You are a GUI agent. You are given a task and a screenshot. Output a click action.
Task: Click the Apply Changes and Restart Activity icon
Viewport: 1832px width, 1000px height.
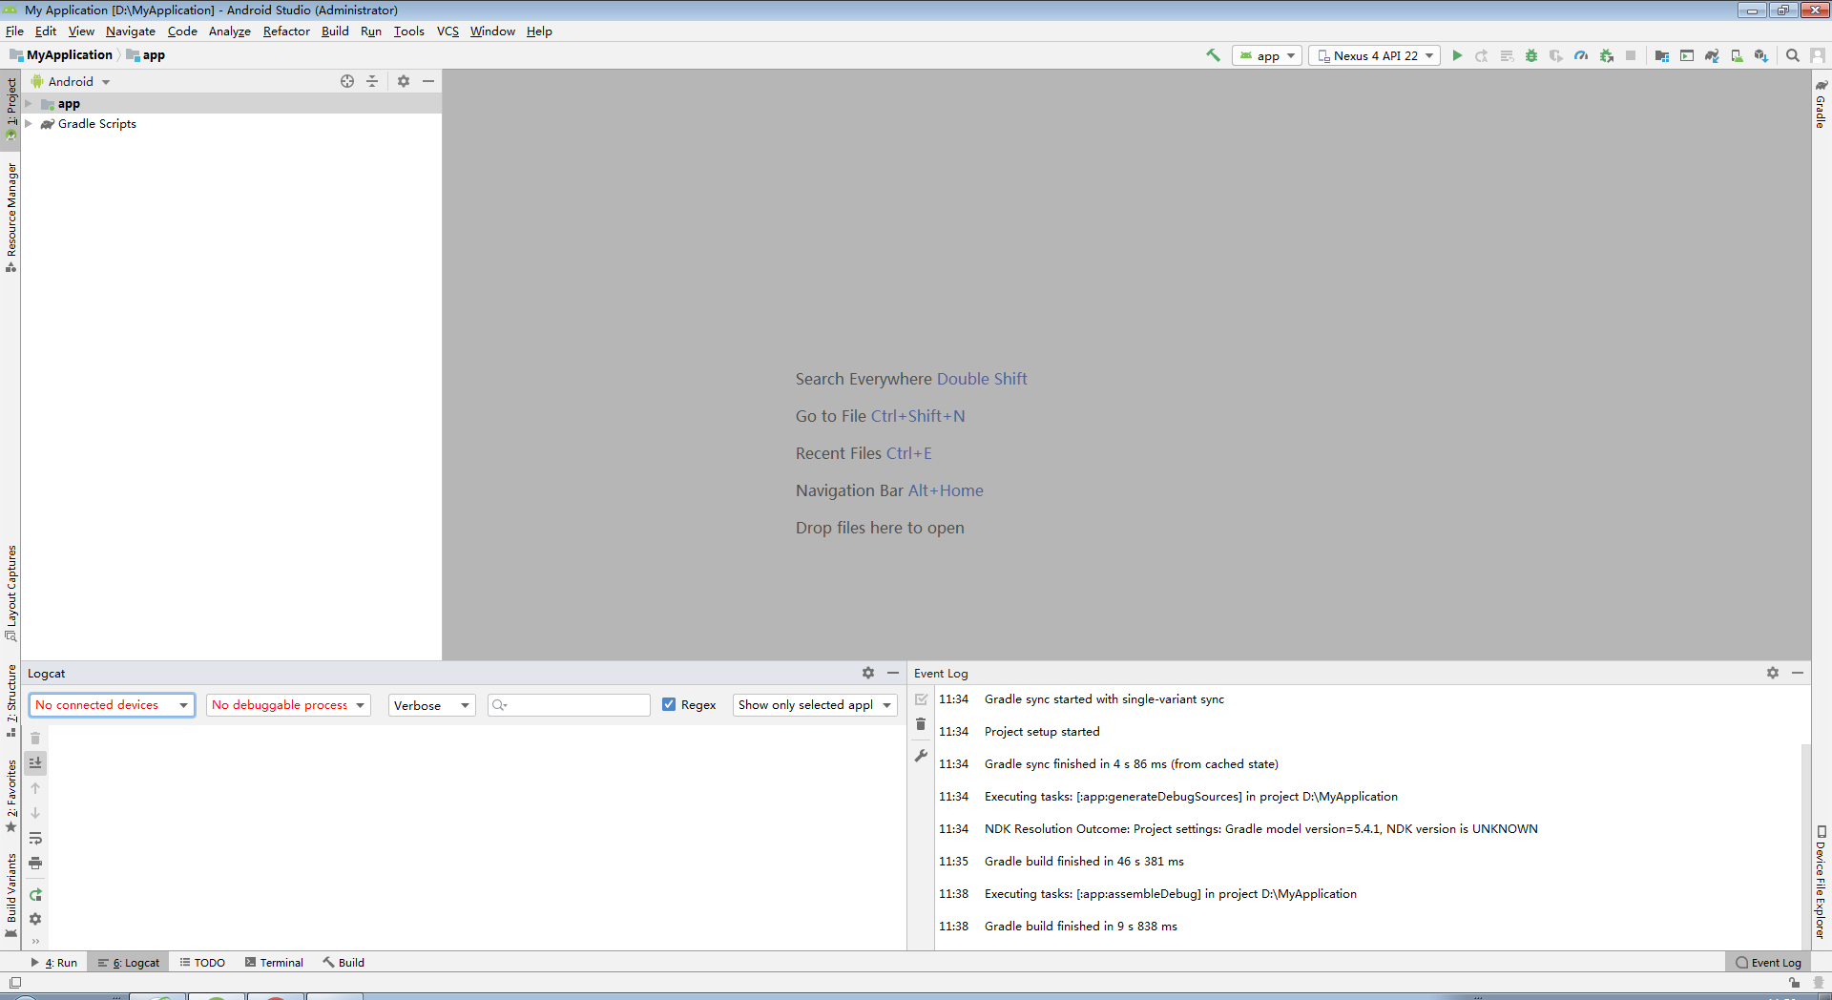[1482, 55]
